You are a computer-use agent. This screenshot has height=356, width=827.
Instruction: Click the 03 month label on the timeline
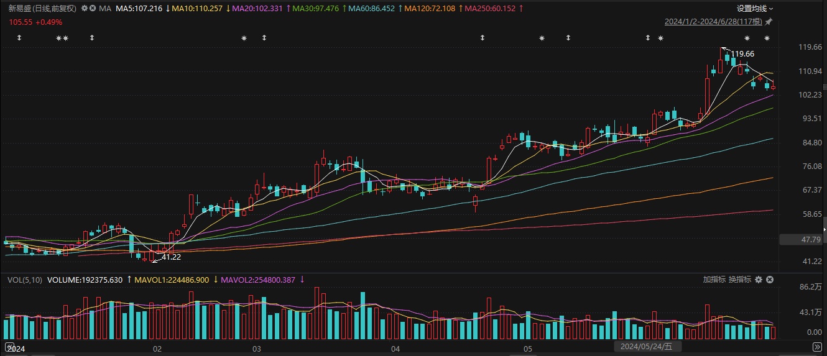tap(256, 349)
